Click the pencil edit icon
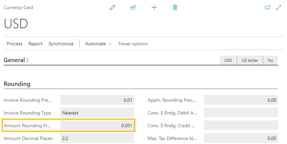Viewport: 287px width, 144px height. tap(113, 7)
